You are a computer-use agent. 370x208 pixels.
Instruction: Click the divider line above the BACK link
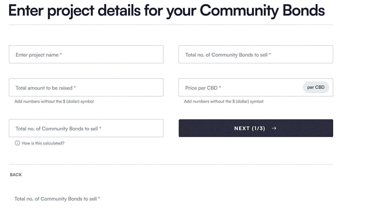pyautogui.click(x=171, y=164)
